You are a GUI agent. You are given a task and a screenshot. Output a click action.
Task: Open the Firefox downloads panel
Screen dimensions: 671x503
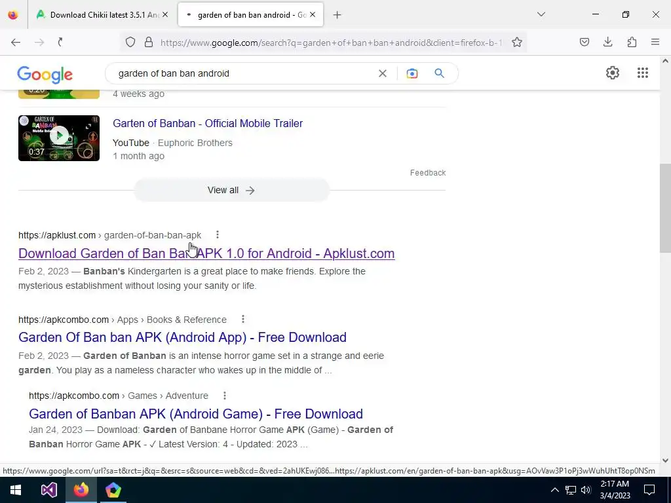pos(608,42)
